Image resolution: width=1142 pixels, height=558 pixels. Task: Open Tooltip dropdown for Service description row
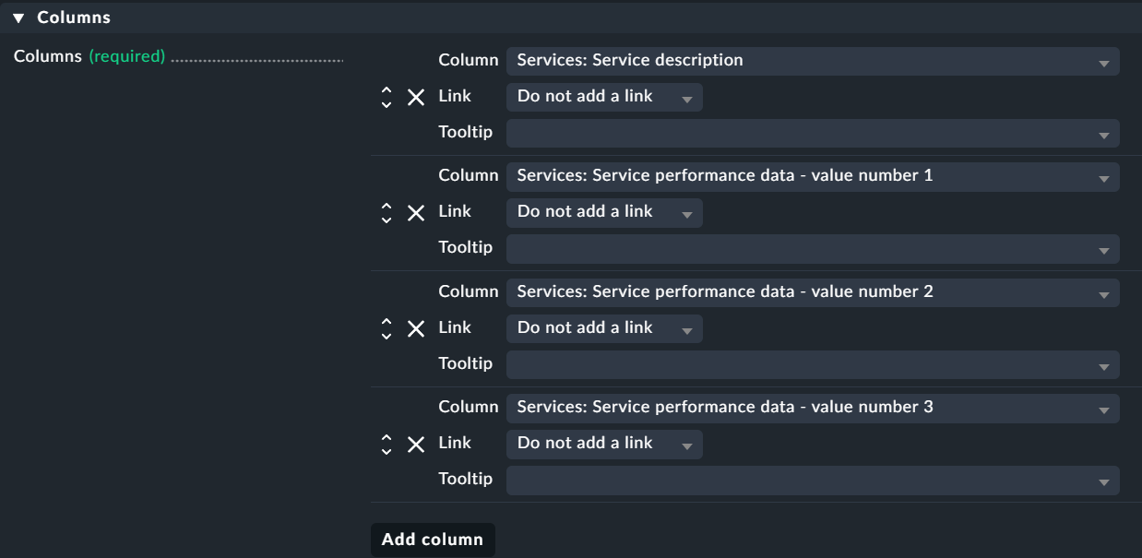pos(812,133)
